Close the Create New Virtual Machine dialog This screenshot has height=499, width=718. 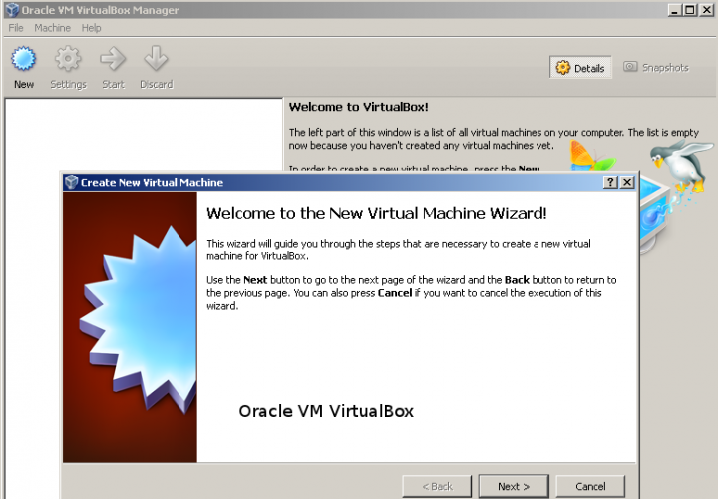pyautogui.click(x=626, y=182)
